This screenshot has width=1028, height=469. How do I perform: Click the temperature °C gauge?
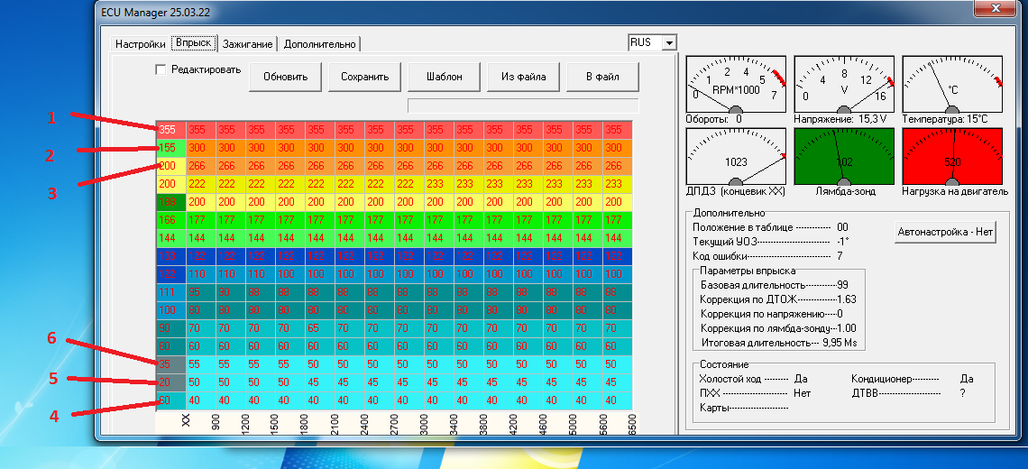tap(952, 84)
